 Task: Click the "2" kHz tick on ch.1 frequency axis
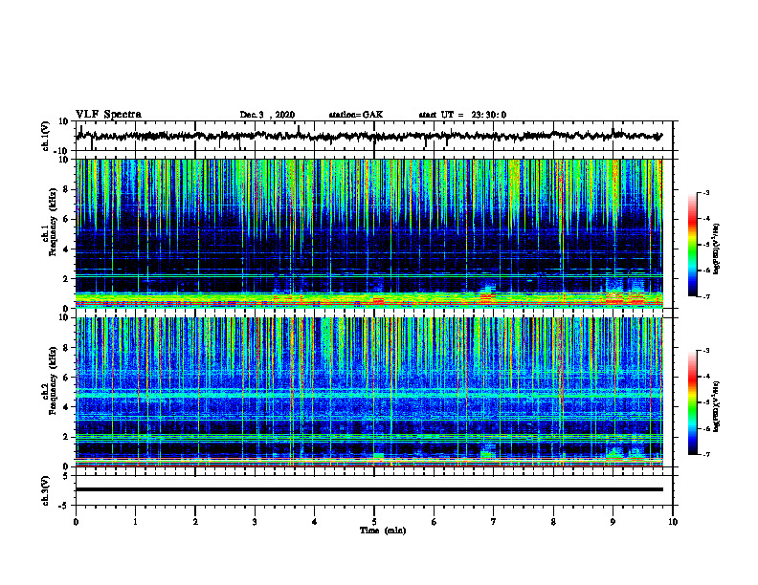[67, 278]
